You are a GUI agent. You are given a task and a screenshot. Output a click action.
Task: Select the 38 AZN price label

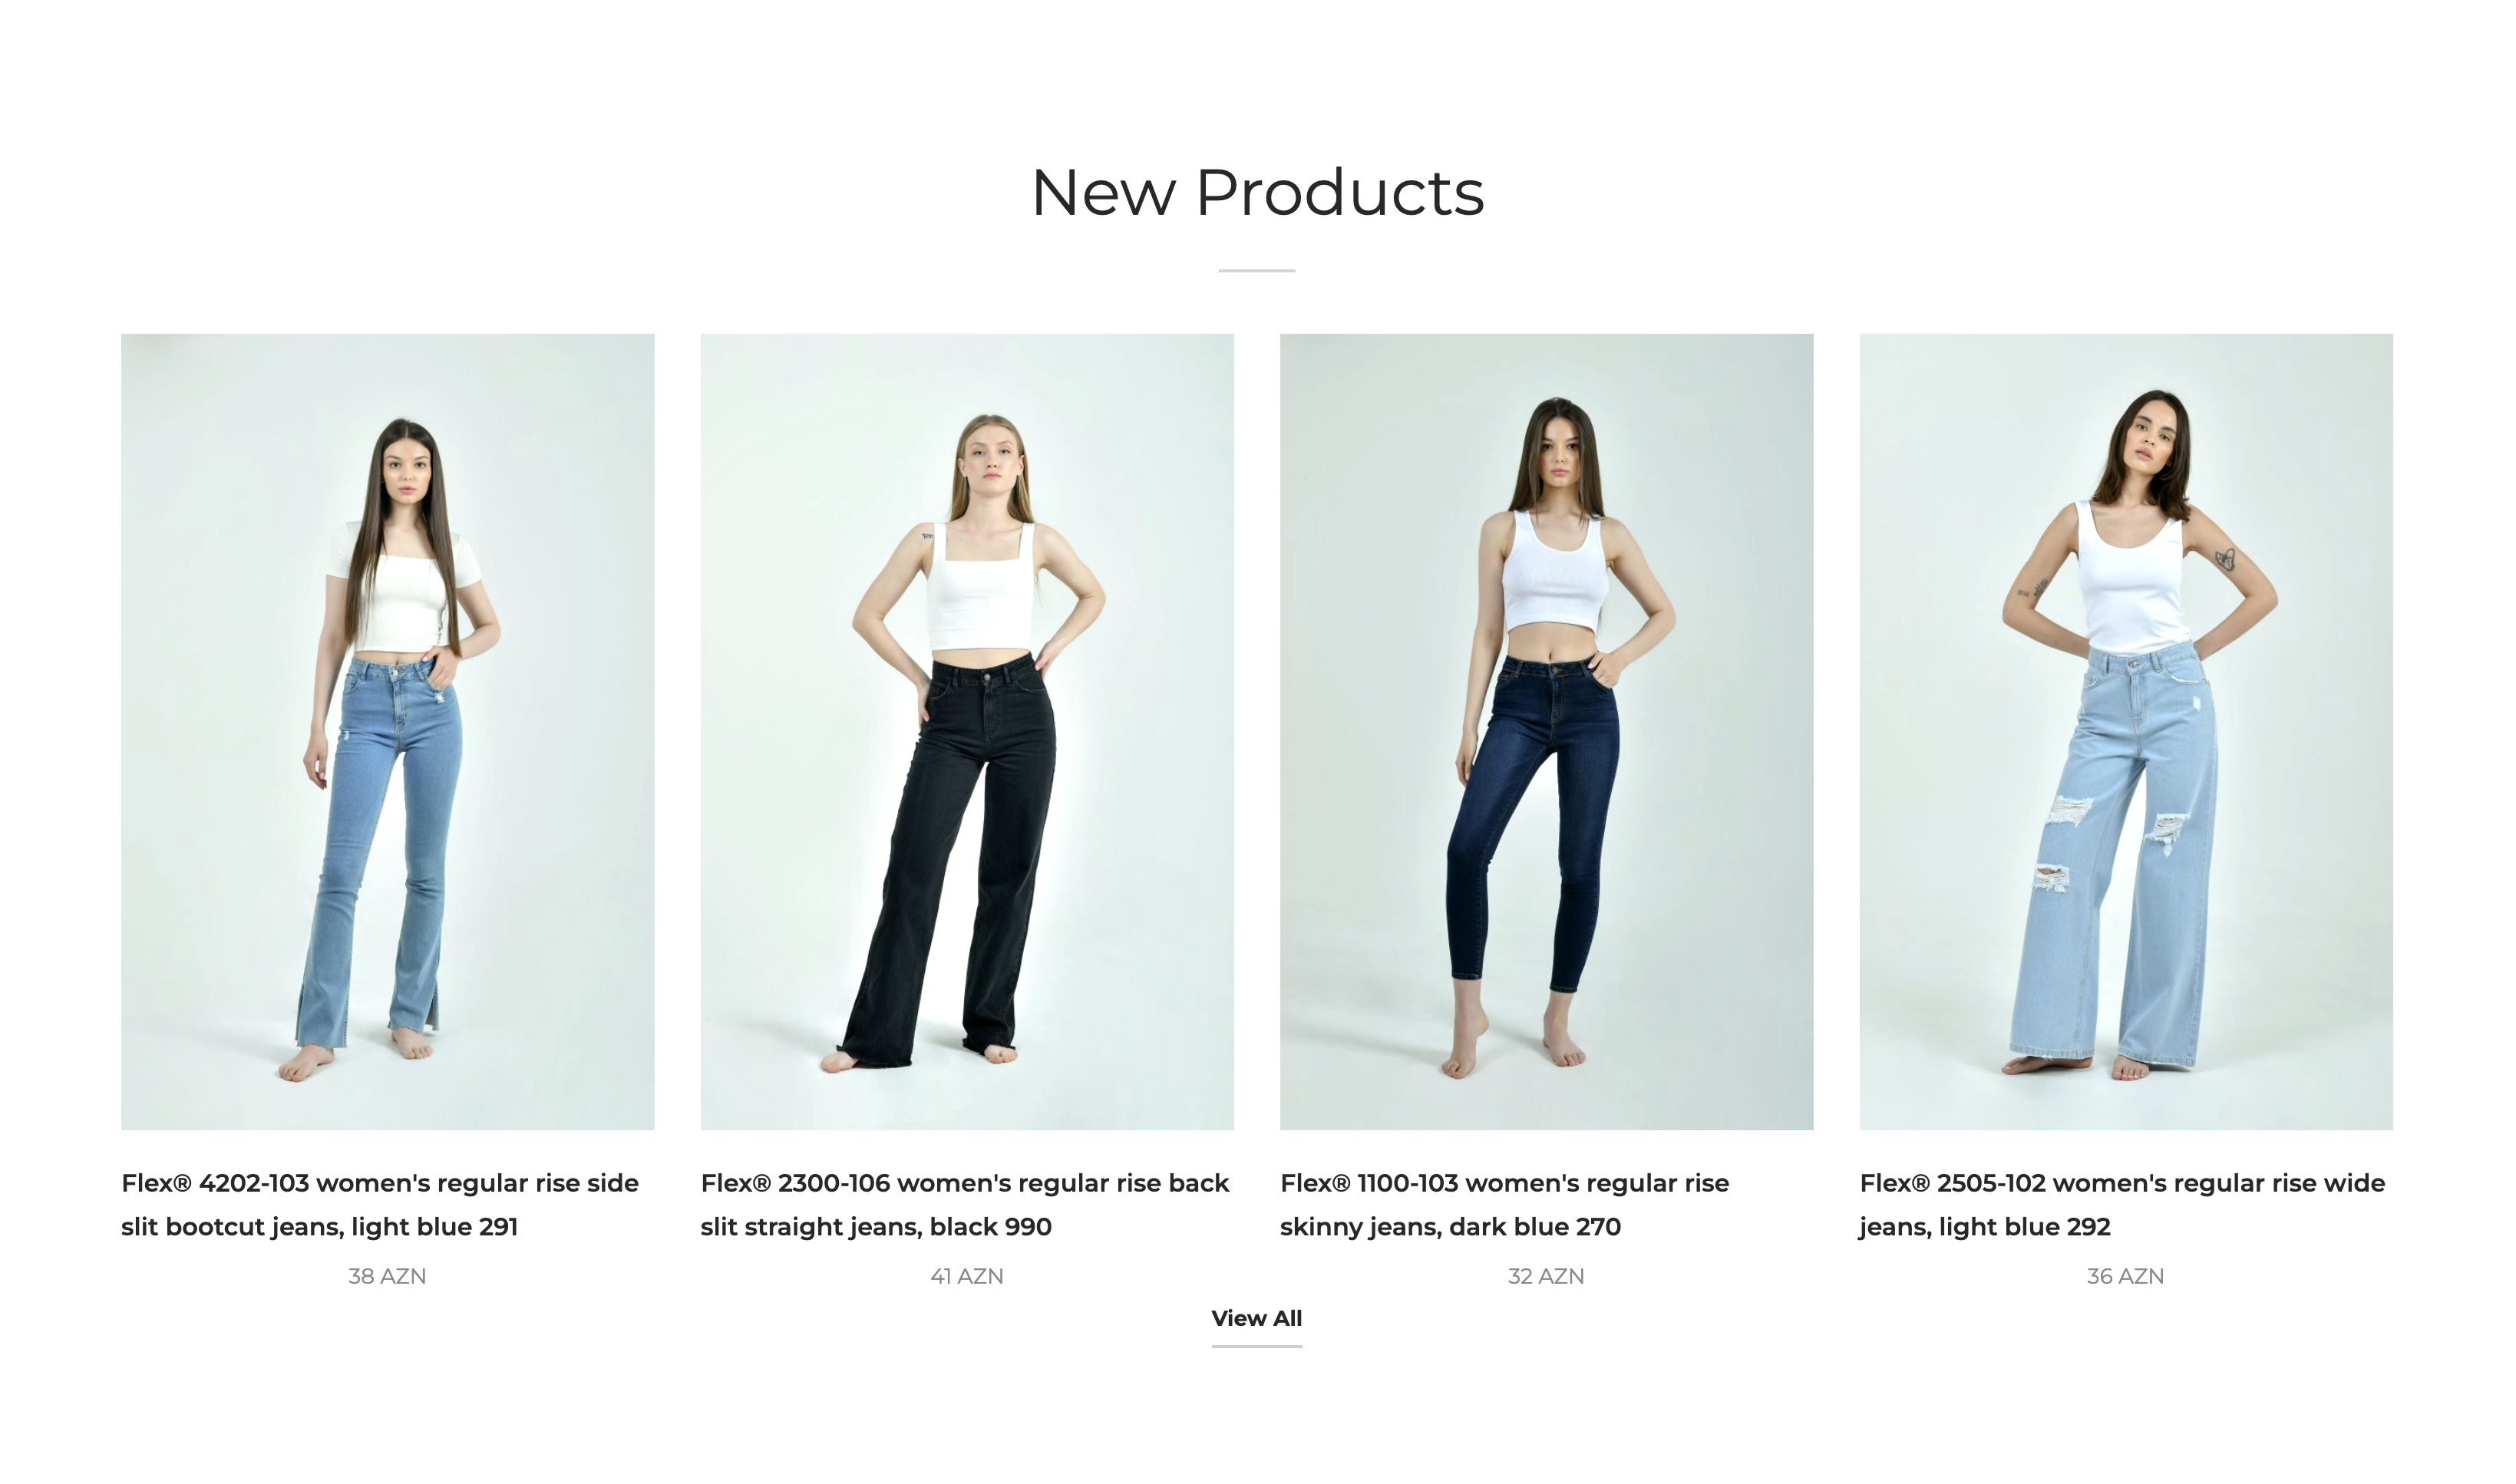pyautogui.click(x=387, y=1276)
